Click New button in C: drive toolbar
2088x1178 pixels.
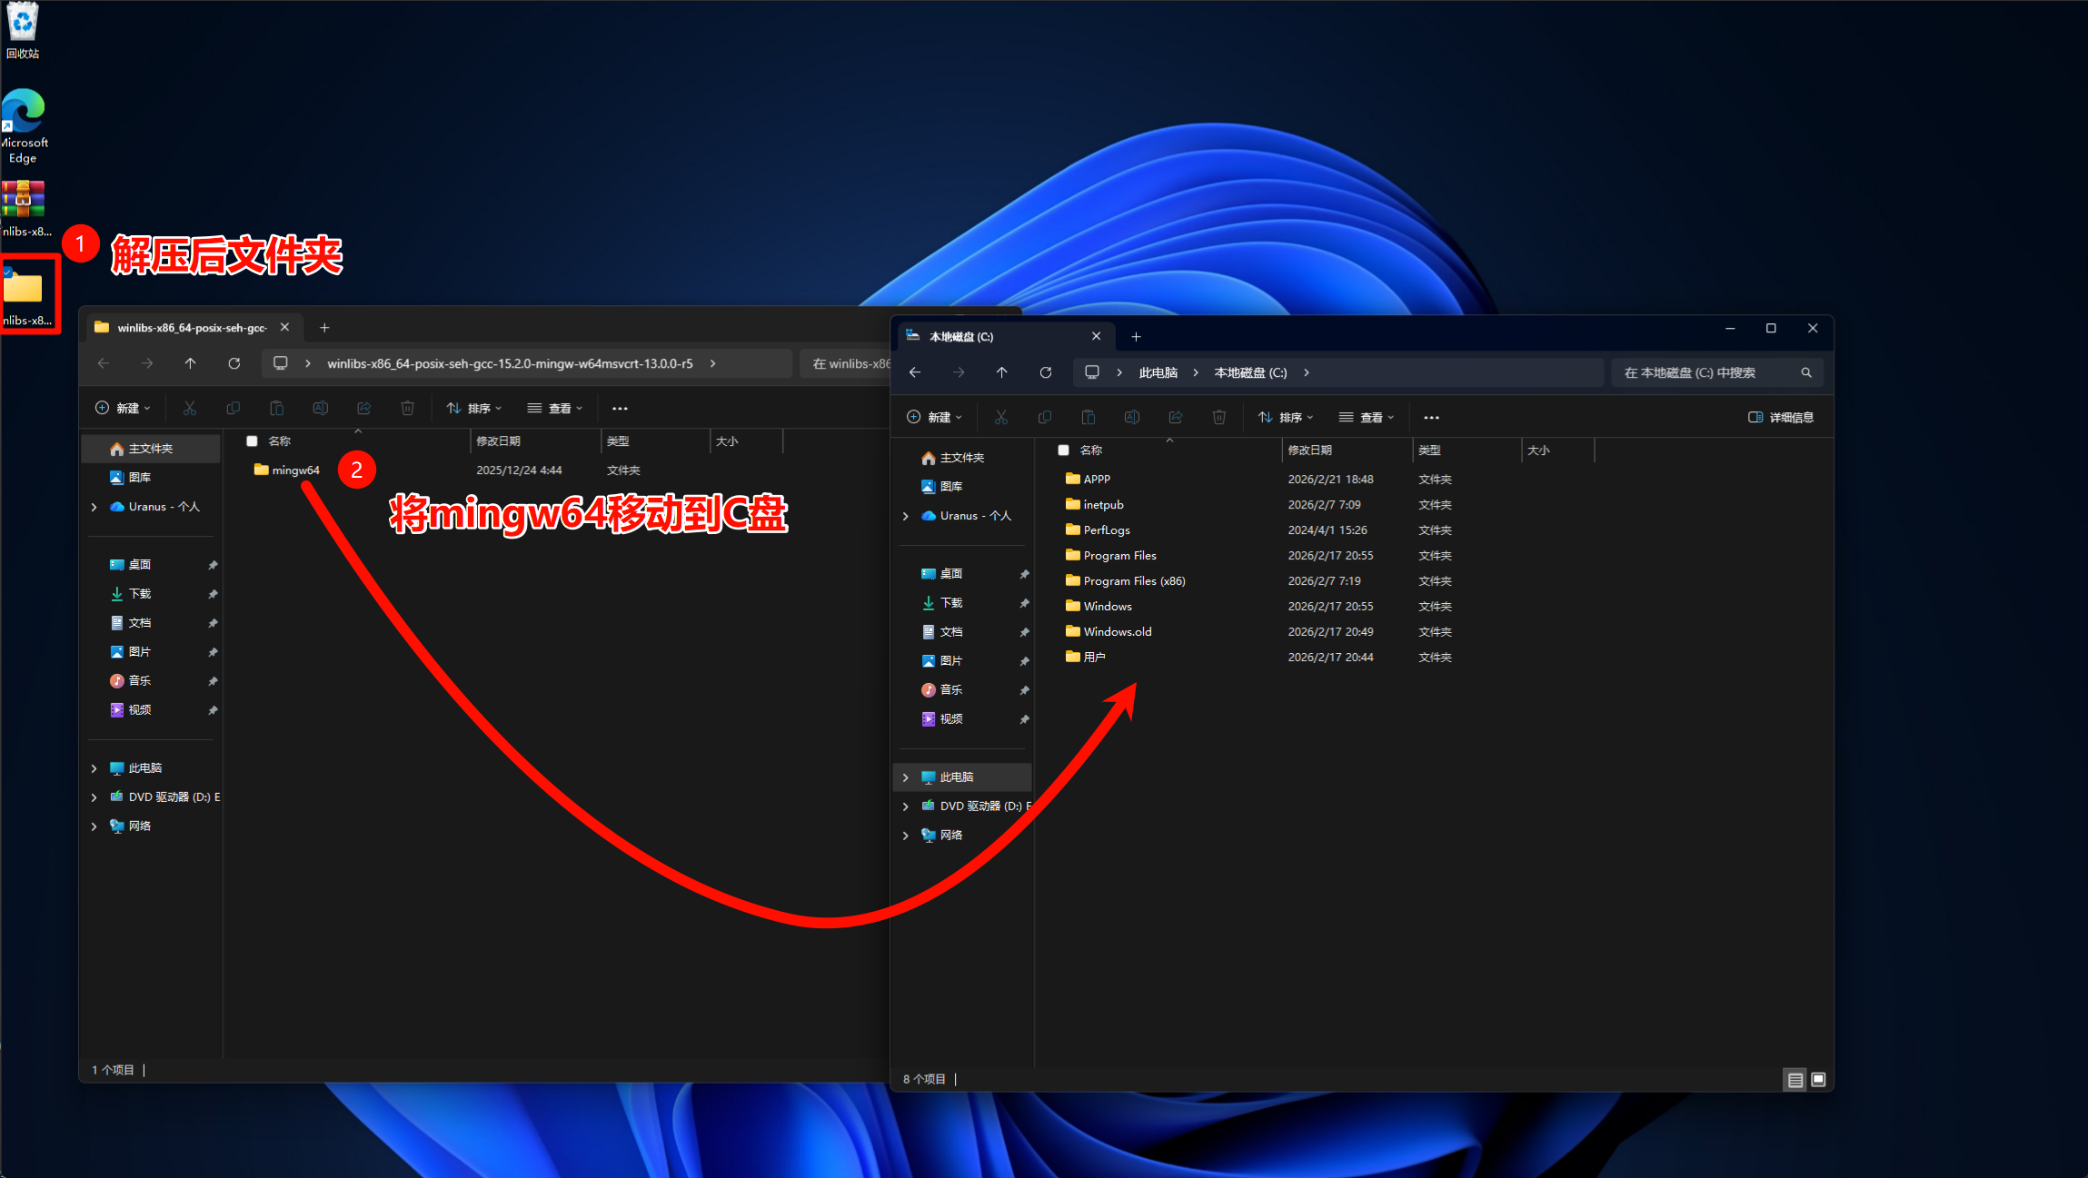coord(934,417)
